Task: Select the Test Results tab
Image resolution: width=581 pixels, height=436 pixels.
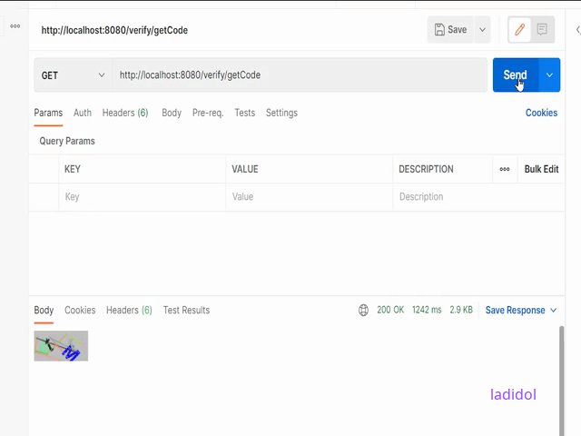Action: click(186, 311)
